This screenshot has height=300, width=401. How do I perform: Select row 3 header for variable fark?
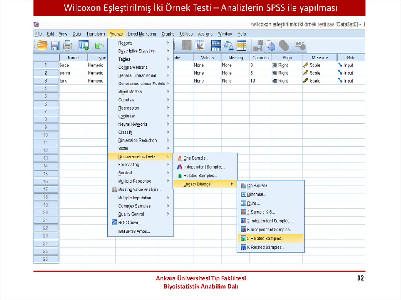coord(46,81)
